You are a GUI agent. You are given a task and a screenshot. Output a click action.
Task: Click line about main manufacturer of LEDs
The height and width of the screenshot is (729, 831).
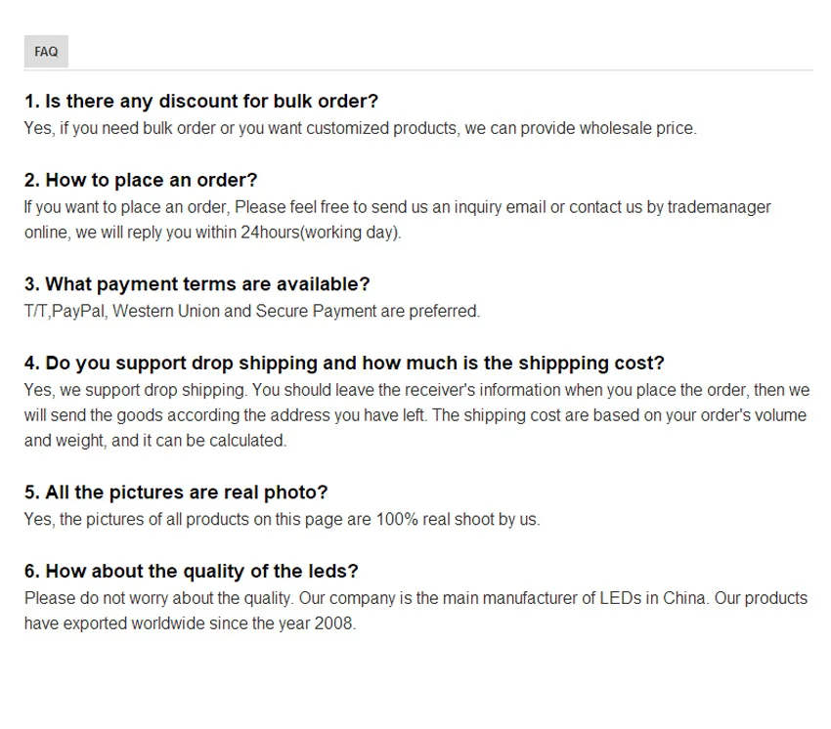tap(416, 598)
